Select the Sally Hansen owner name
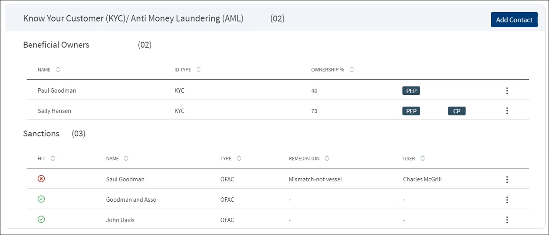This screenshot has height=235, width=549. (x=54, y=111)
